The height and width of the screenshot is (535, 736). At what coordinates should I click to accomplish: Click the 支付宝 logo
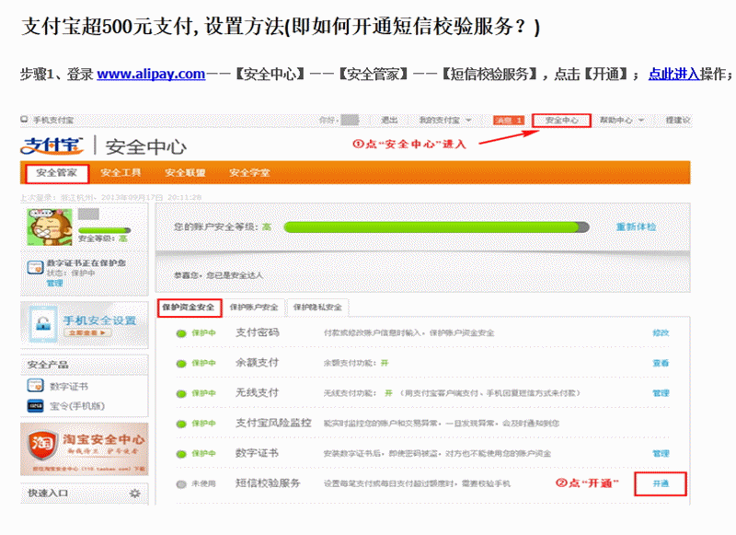tap(52, 145)
